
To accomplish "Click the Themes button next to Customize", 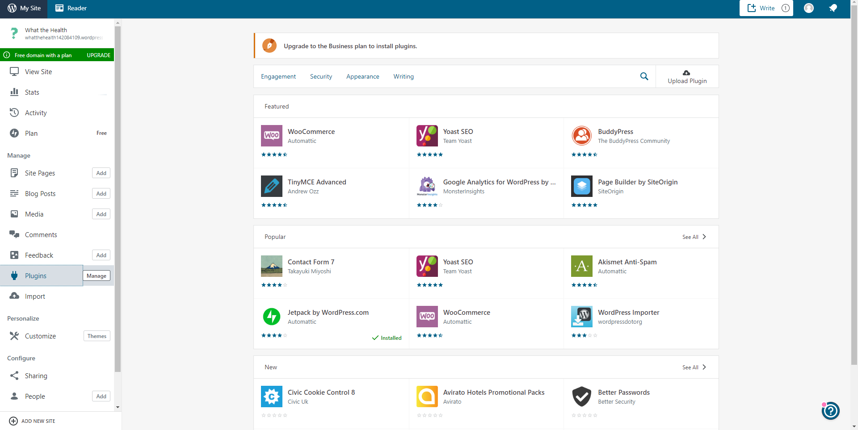I will coord(97,336).
